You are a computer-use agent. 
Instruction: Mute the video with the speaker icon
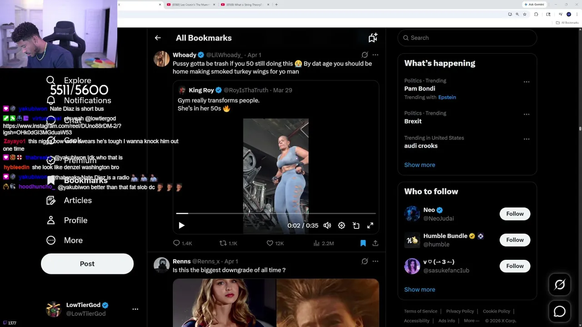tap(327, 225)
